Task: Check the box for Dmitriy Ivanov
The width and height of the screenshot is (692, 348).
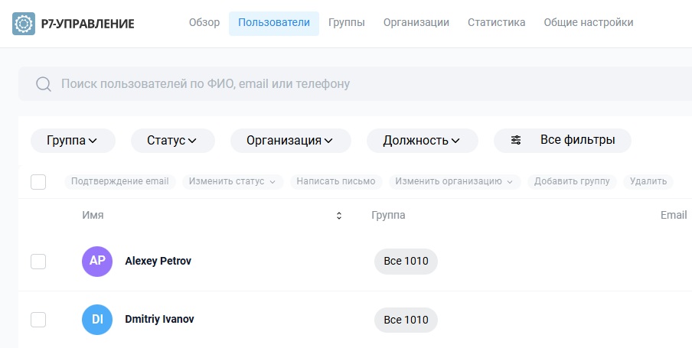Action: coord(38,320)
